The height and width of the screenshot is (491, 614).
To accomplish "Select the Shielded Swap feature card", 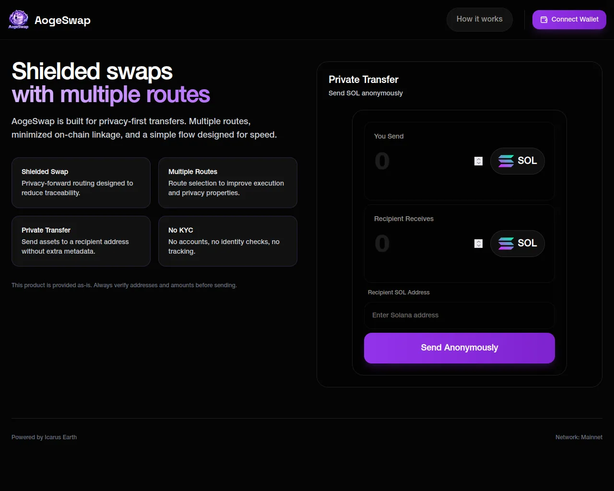I will pos(81,183).
